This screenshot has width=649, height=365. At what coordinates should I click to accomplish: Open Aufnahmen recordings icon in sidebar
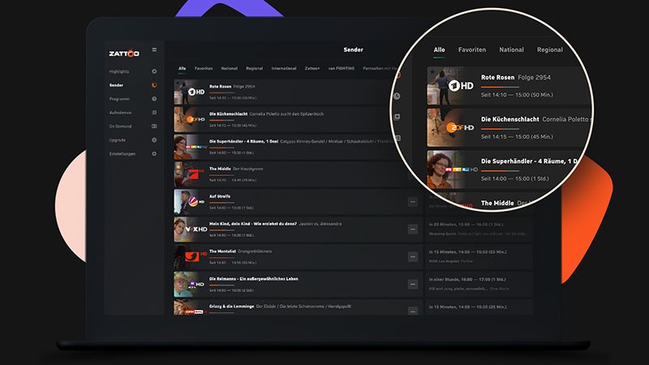click(x=154, y=113)
